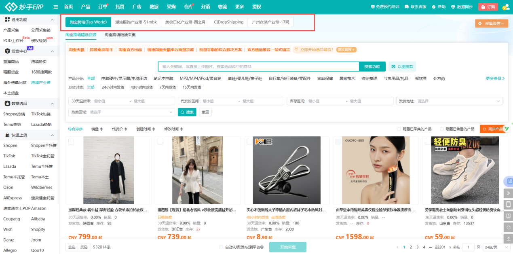513x254 pixels.
Task: Click the keyword search input field
Action: pos(259,66)
